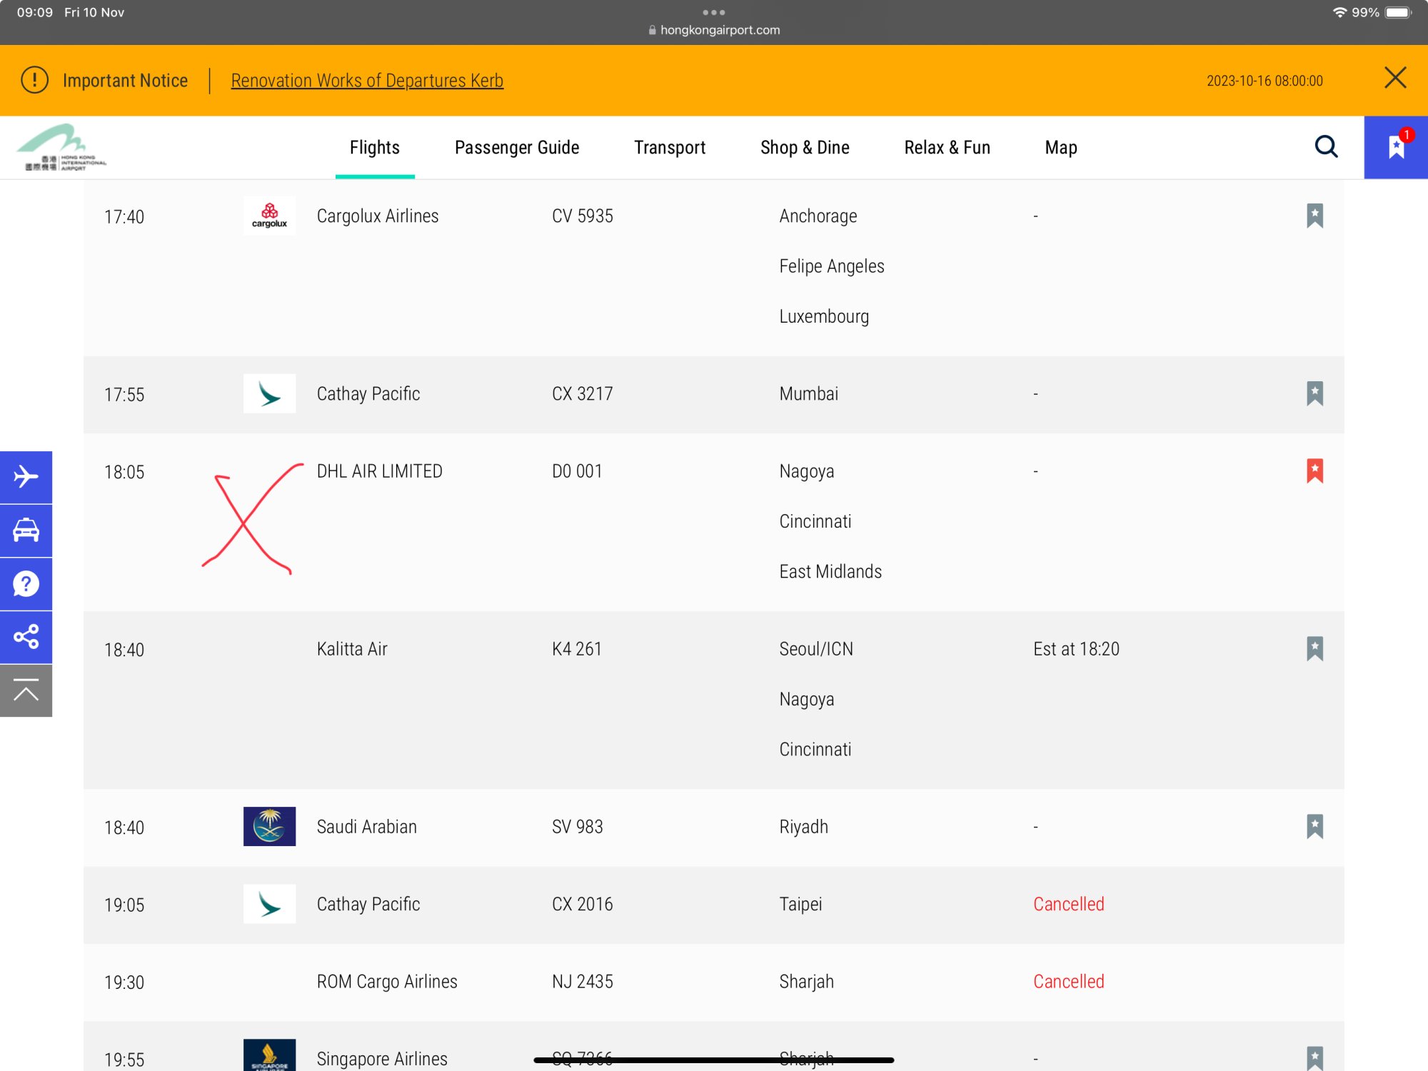Image resolution: width=1428 pixels, height=1071 pixels.
Task: Open saved bookmarks panel with badge
Action: [1395, 147]
